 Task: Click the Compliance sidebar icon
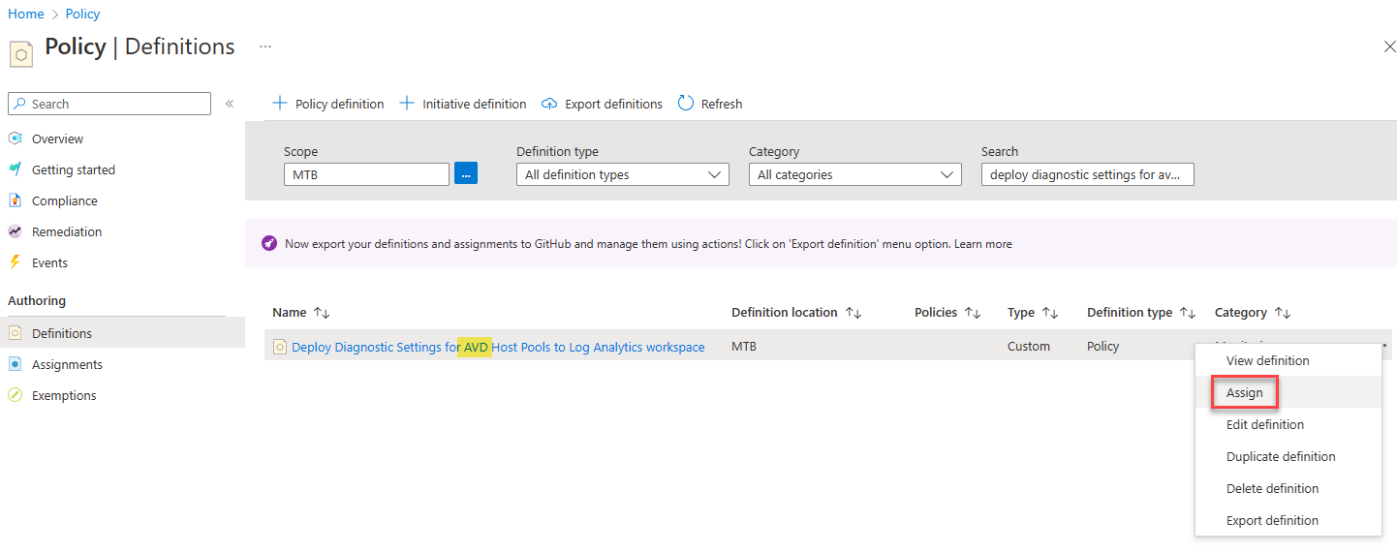coord(15,200)
